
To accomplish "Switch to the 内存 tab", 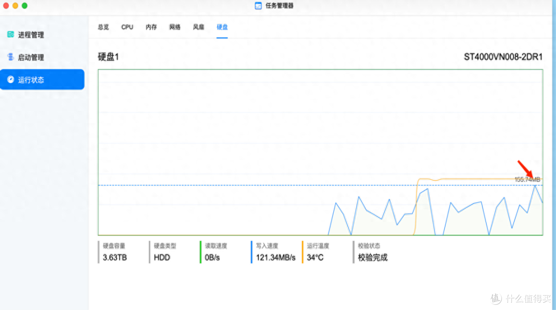I will [x=151, y=27].
